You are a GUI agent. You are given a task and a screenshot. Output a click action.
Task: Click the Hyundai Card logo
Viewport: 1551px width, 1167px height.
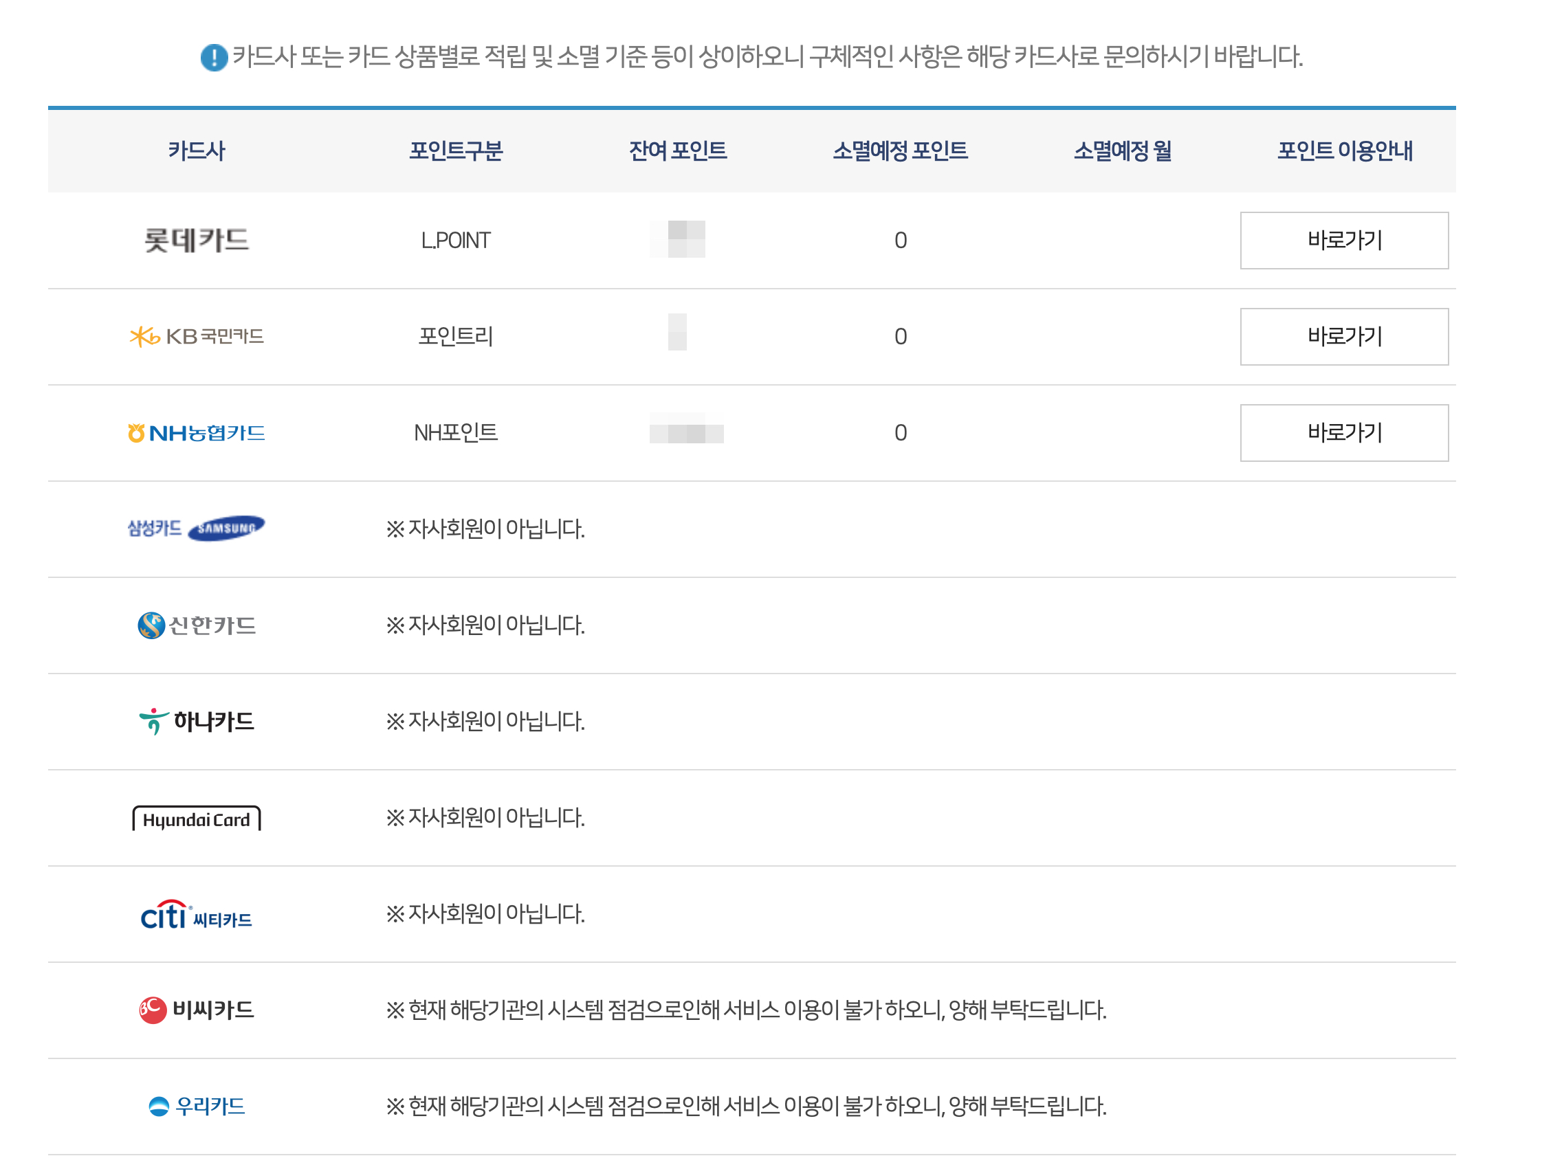197,817
